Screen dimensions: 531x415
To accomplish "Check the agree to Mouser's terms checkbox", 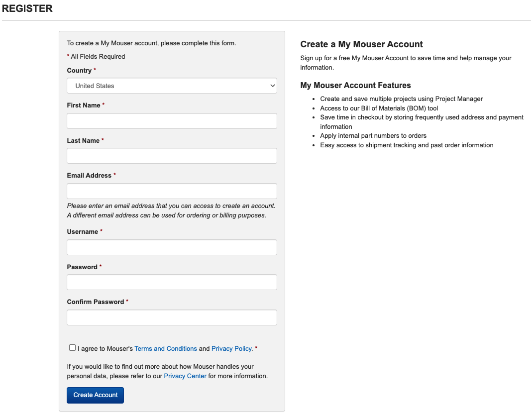I will pos(72,348).
